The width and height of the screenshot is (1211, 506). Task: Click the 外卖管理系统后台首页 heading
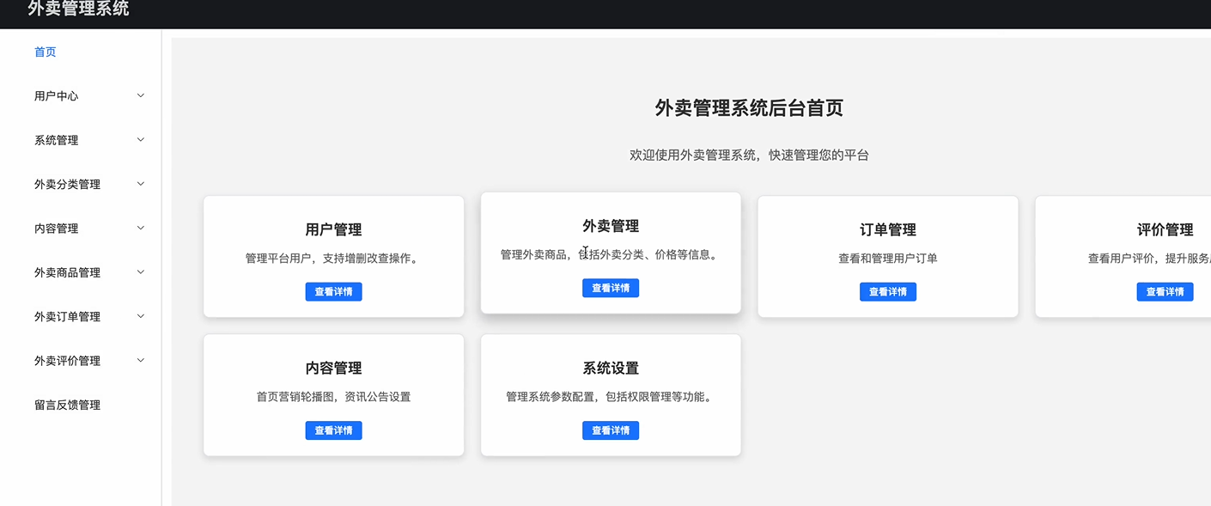point(749,108)
